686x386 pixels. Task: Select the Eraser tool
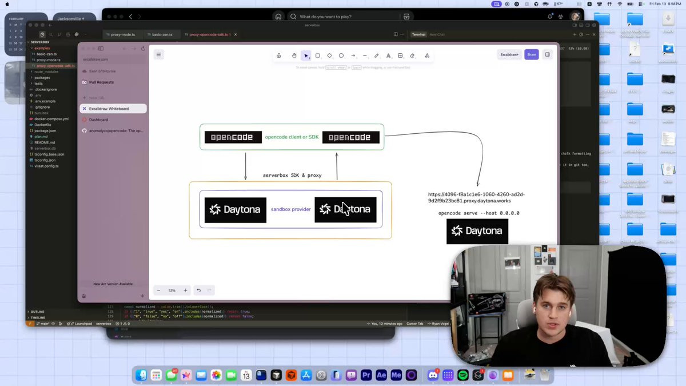coord(412,55)
